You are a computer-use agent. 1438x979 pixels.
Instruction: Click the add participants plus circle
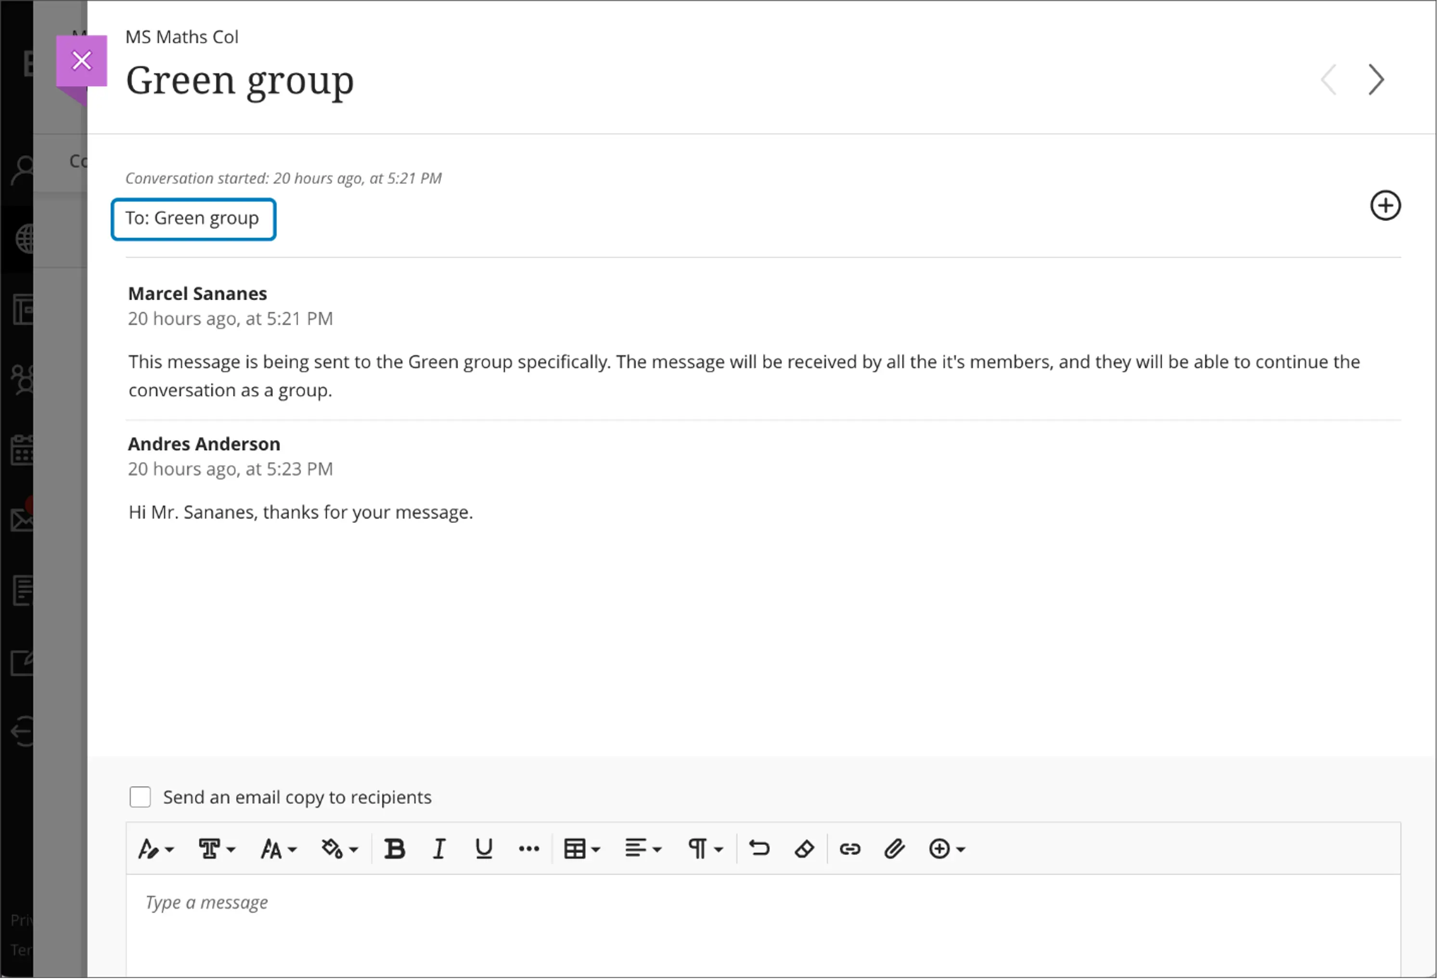click(x=1385, y=206)
